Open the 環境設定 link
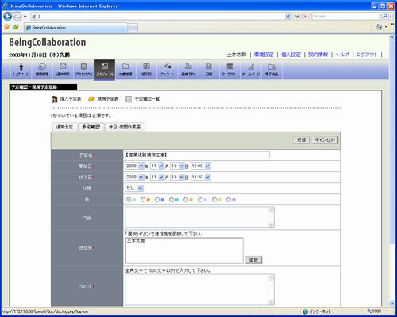The image size is (397, 317). (264, 55)
